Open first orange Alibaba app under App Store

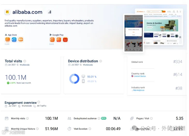[x=8, y=39]
